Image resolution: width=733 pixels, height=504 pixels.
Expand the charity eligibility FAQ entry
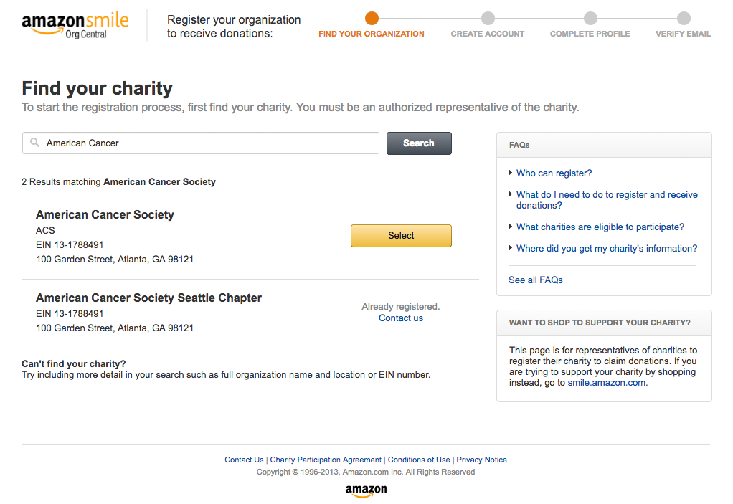click(x=600, y=227)
